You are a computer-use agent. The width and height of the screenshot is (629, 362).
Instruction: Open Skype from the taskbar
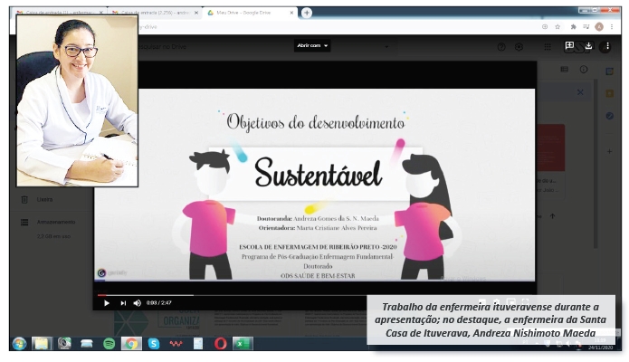click(x=154, y=344)
